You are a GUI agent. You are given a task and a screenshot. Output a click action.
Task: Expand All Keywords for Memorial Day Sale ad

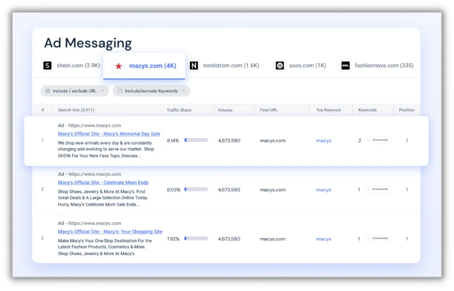click(x=378, y=140)
